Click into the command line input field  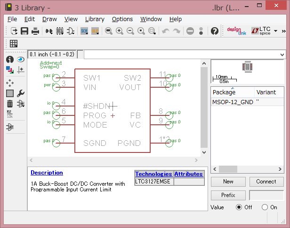coord(182,54)
